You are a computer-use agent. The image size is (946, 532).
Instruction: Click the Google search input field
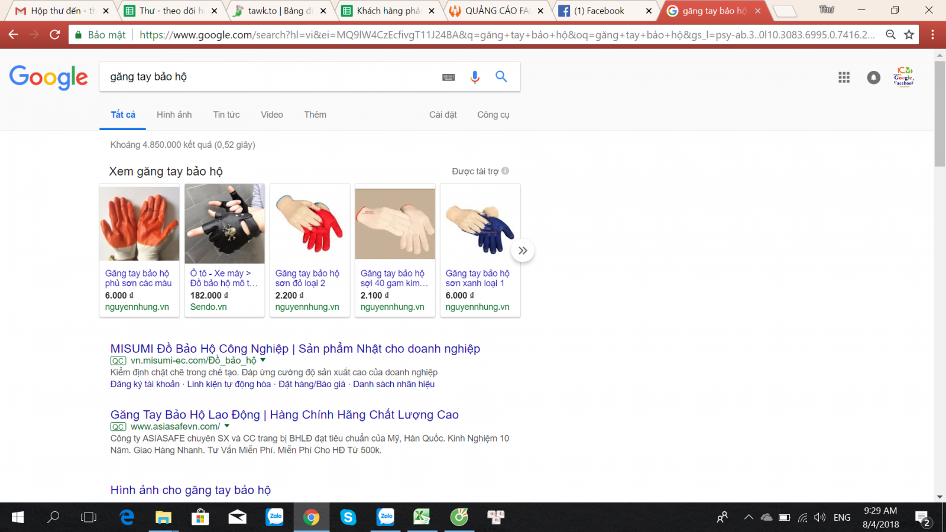coord(272,77)
